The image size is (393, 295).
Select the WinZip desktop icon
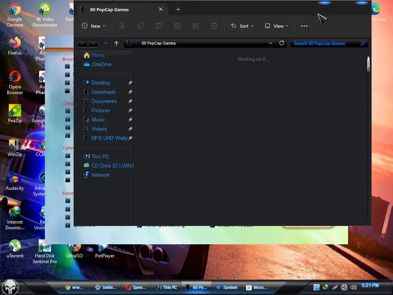[15, 147]
